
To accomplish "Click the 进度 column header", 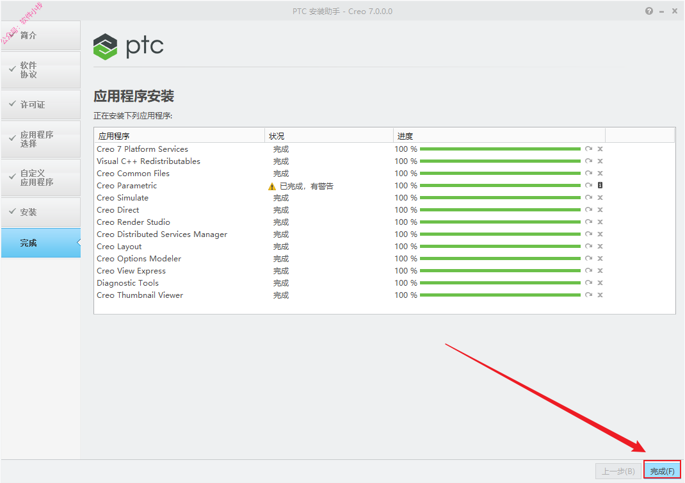I will tap(499, 136).
